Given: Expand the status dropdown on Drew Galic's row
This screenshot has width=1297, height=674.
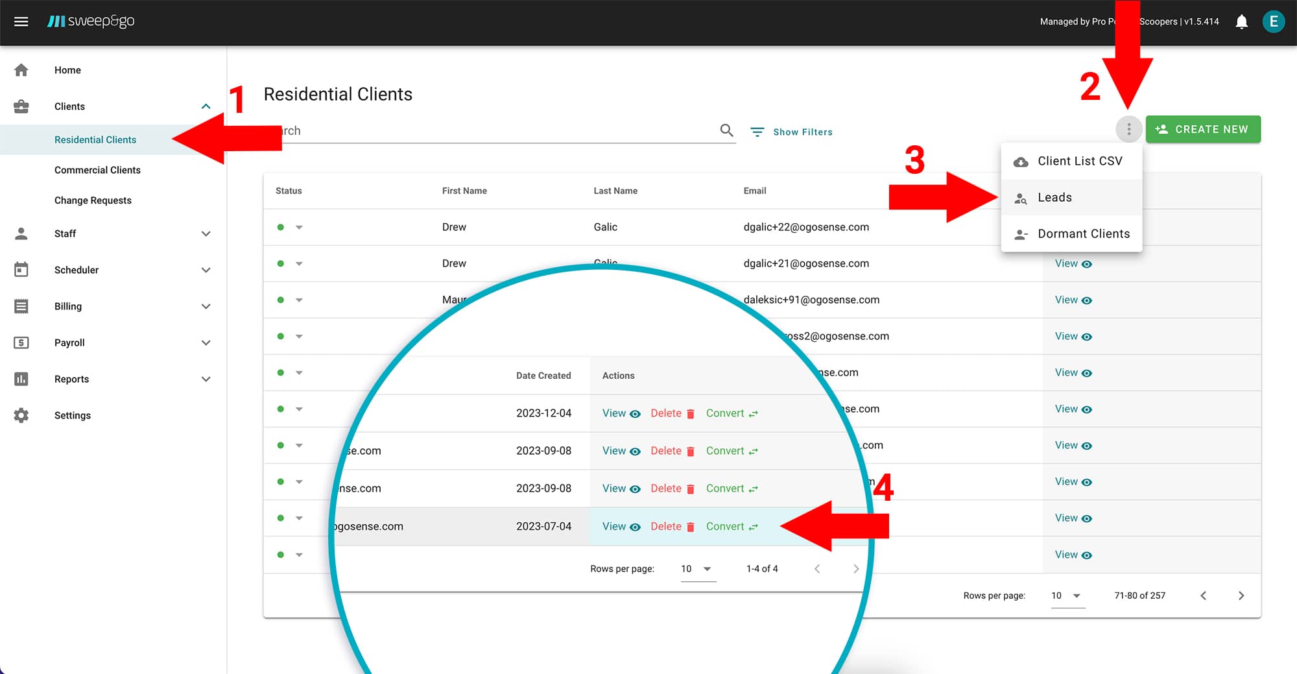Looking at the screenshot, I should [x=299, y=227].
